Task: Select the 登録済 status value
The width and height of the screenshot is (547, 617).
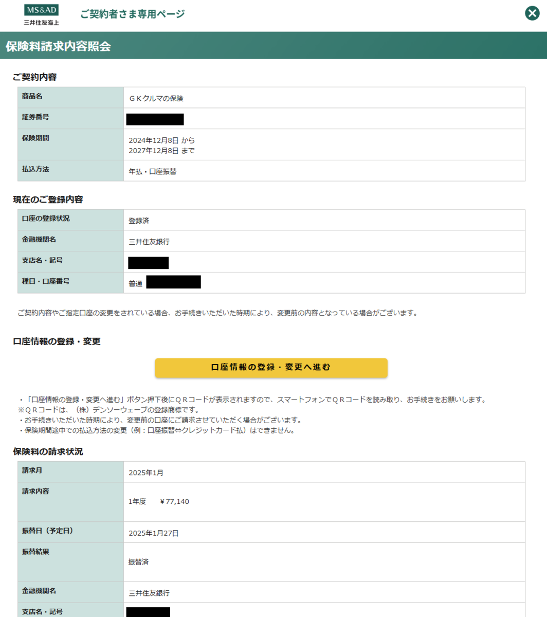Action: coord(139,221)
